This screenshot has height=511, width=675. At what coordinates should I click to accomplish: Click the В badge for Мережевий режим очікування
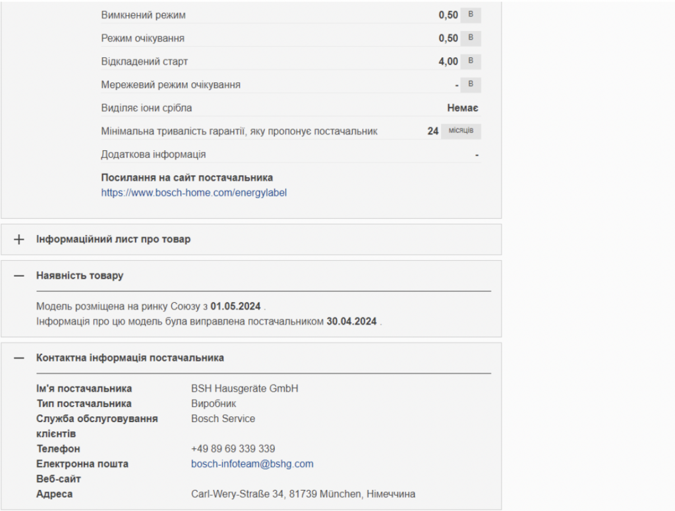[x=471, y=85]
